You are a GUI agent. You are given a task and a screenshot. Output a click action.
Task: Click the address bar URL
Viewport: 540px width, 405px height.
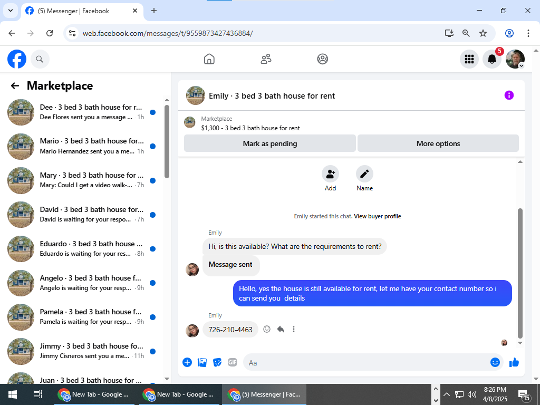pyautogui.click(x=168, y=33)
